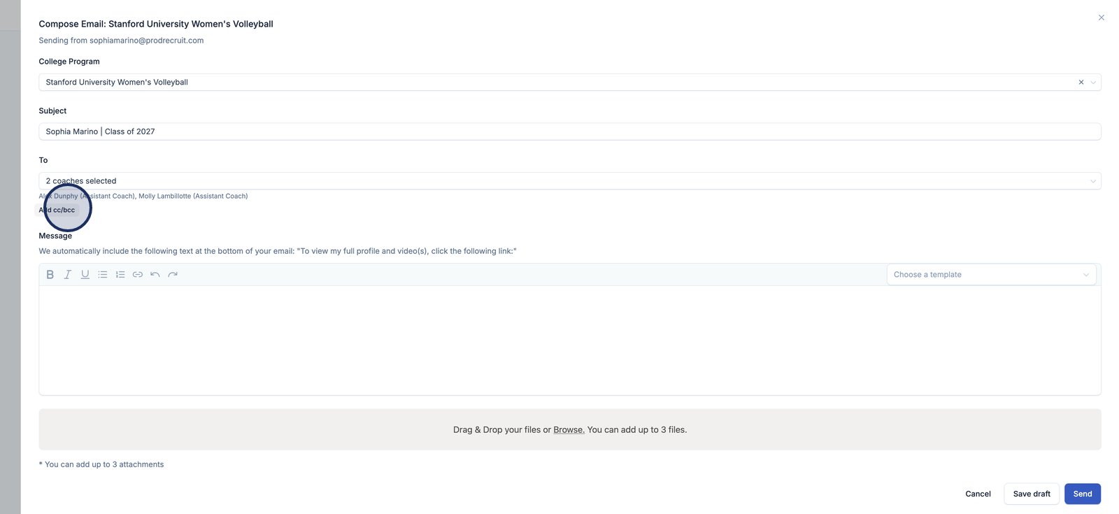Click the 'Subject' field label
The height and width of the screenshot is (514, 1119).
[x=52, y=110]
